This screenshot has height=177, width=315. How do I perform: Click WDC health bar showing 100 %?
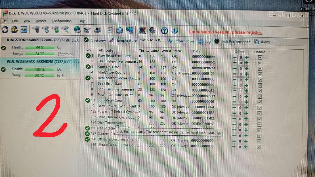click(40, 69)
